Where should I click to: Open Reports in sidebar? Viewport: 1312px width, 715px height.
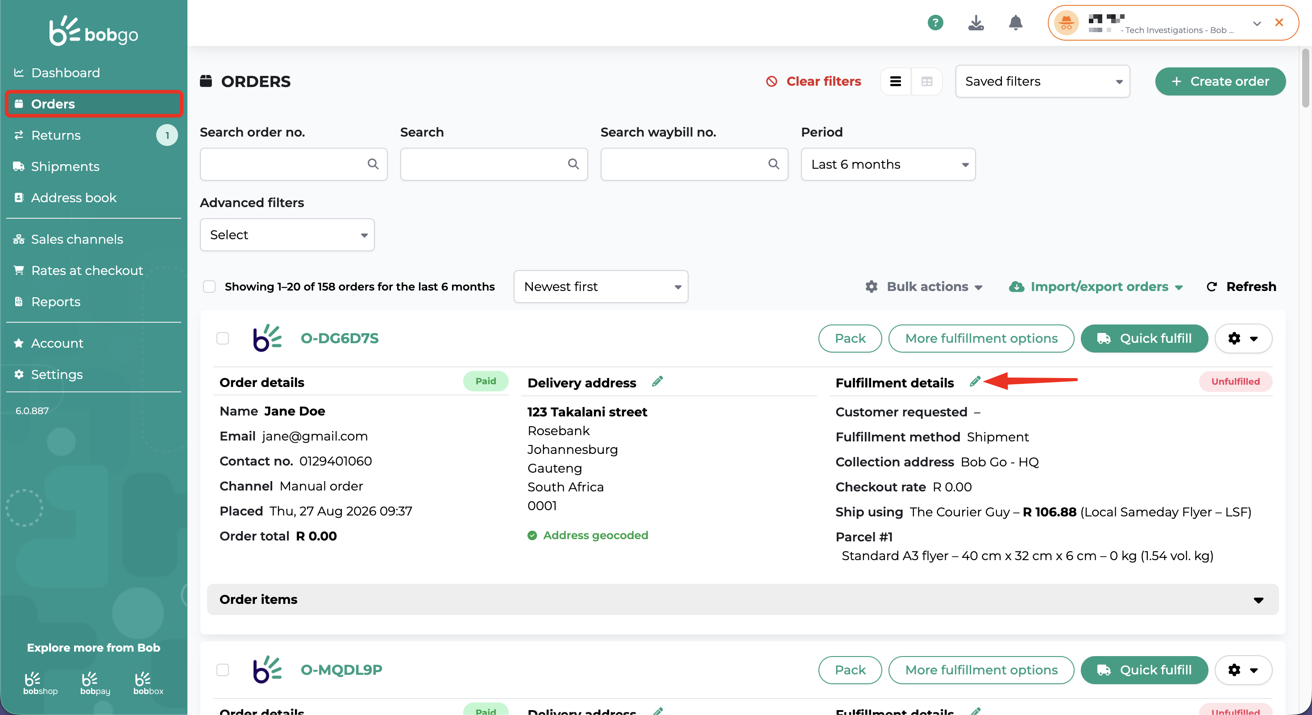pyautogui.click(x=94, y=301)
